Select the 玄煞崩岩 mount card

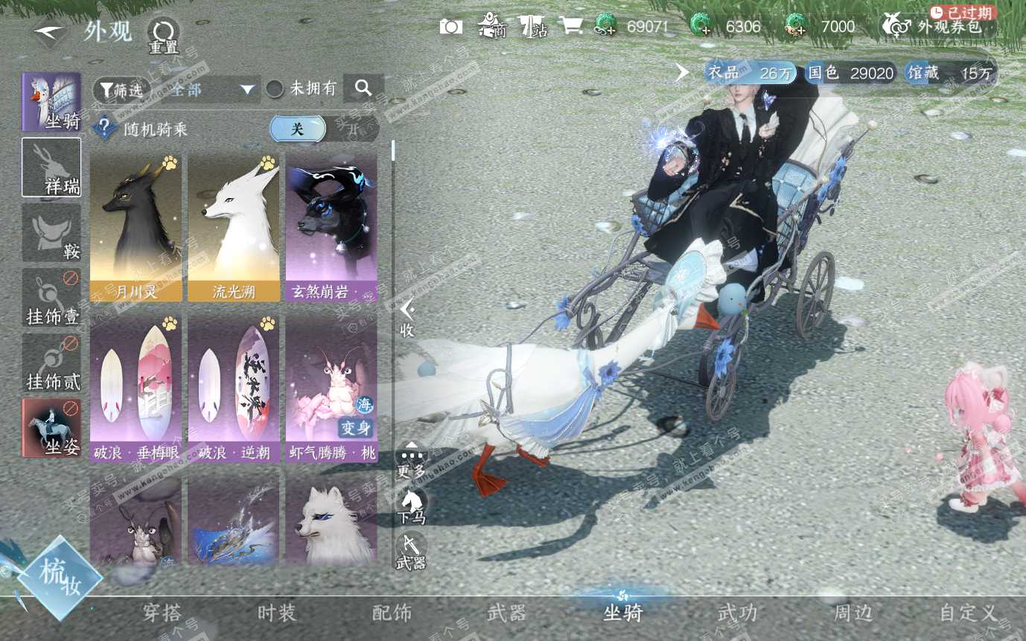tap(331, 228)
